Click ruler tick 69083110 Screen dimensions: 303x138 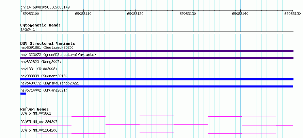[x=83, y=14]
